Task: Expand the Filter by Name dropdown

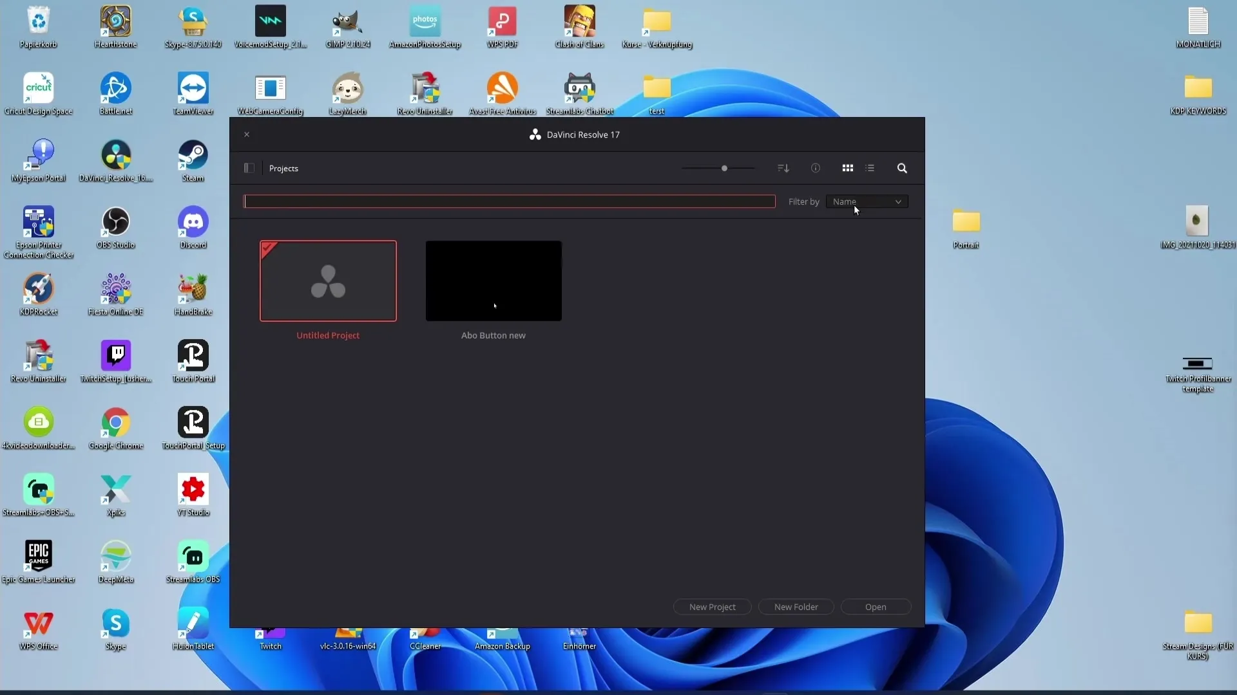Action: [865, 201]
